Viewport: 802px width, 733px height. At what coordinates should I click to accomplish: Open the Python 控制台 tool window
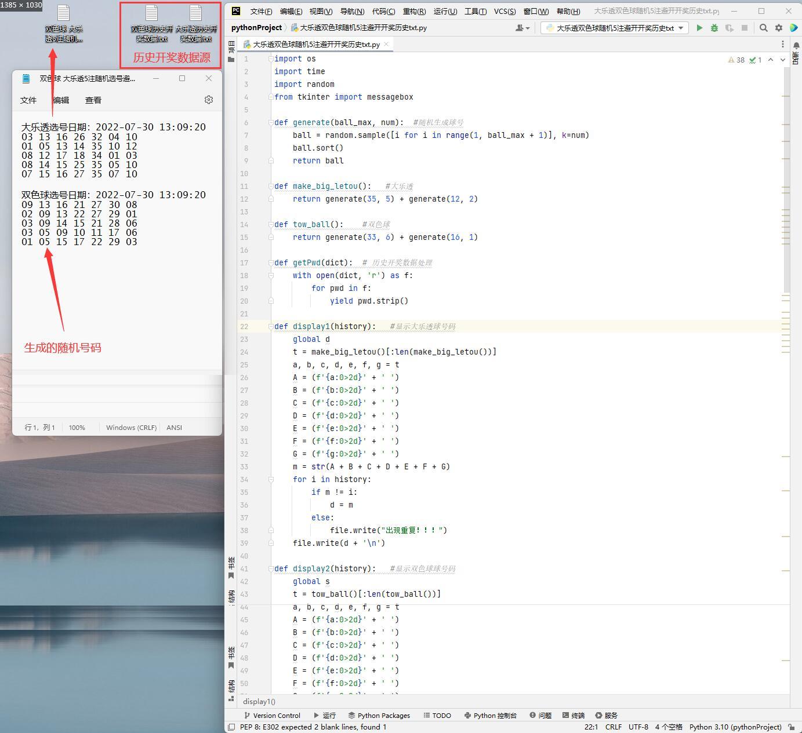pyautogui.click(x=491, y=715)
